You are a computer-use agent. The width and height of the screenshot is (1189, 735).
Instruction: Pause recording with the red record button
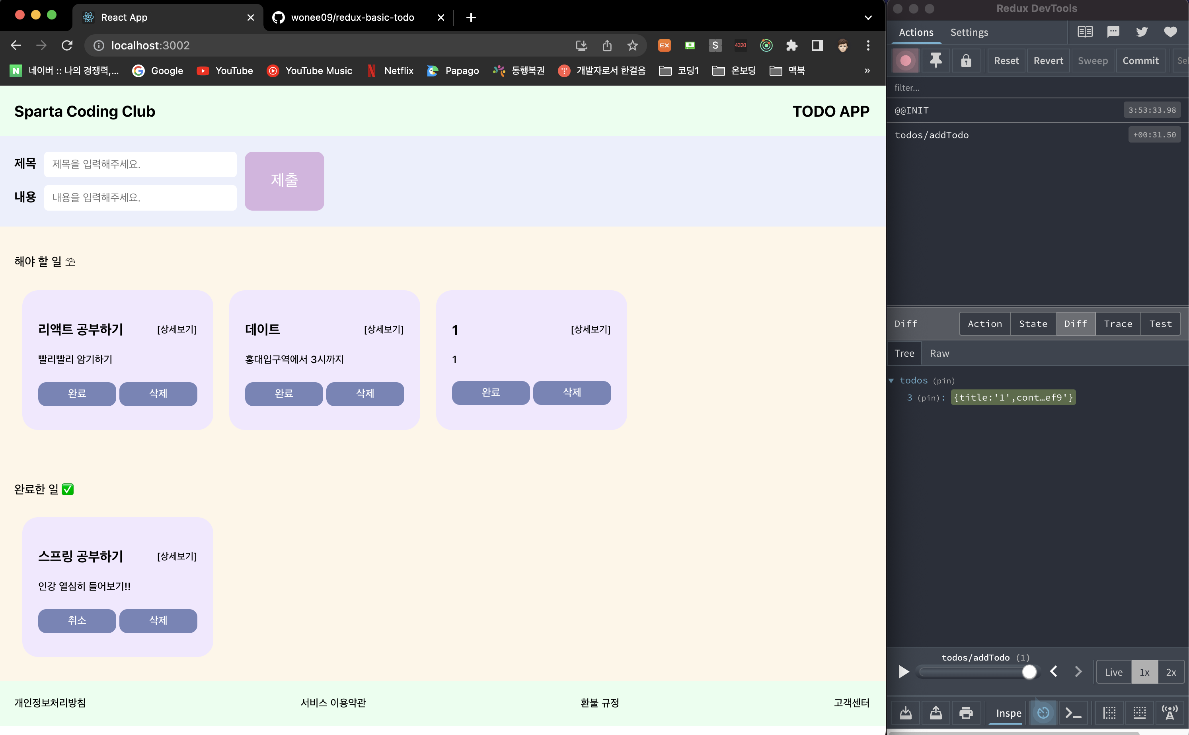[x=905, y=61]
